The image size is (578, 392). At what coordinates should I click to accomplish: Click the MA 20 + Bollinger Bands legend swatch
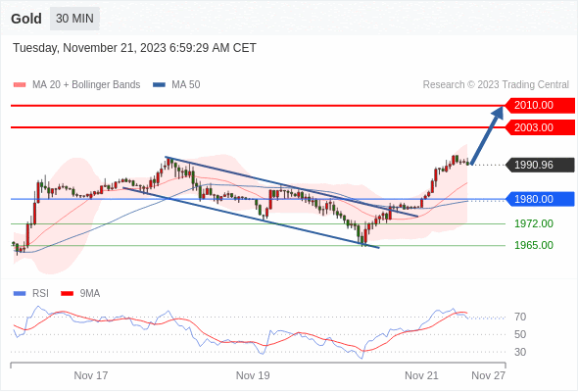click(x=20, y=85)
